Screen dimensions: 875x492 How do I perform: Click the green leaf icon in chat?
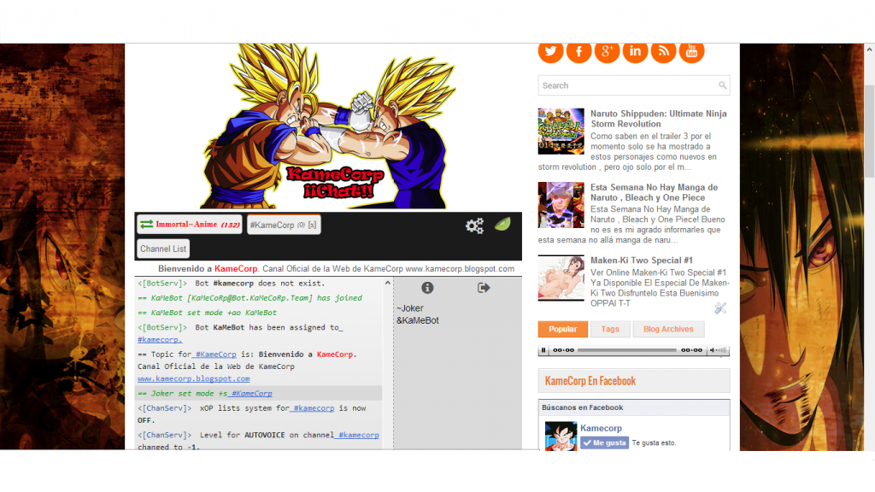(x=502, y=225)
